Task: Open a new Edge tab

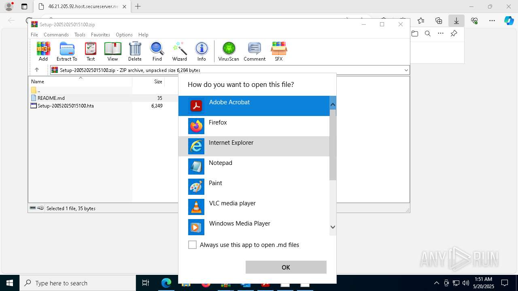Action: (138, 6)
